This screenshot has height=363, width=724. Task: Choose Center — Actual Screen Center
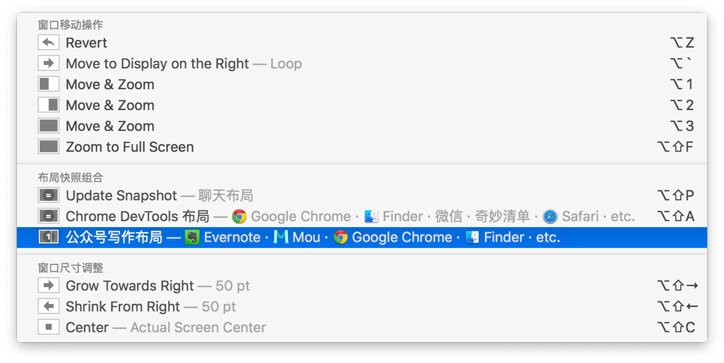click(166, 327)
